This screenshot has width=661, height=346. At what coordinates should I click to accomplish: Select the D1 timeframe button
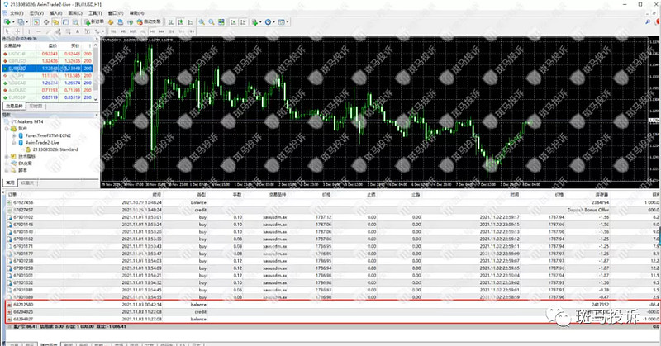click(x=172, y=31)
